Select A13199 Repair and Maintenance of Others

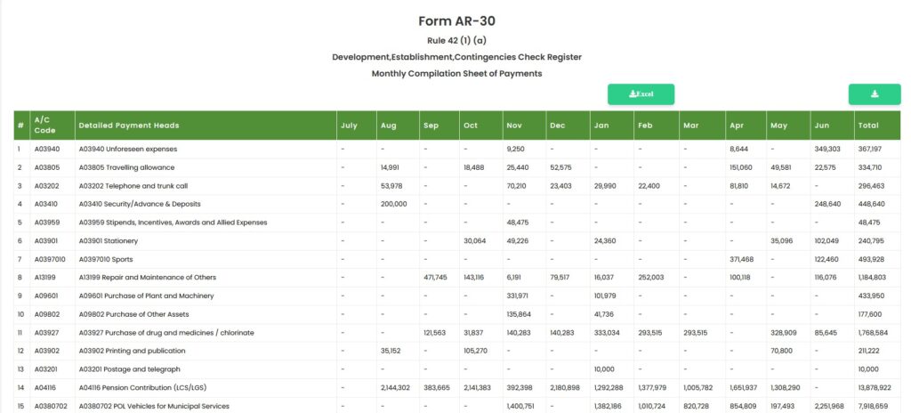(148, 278)
